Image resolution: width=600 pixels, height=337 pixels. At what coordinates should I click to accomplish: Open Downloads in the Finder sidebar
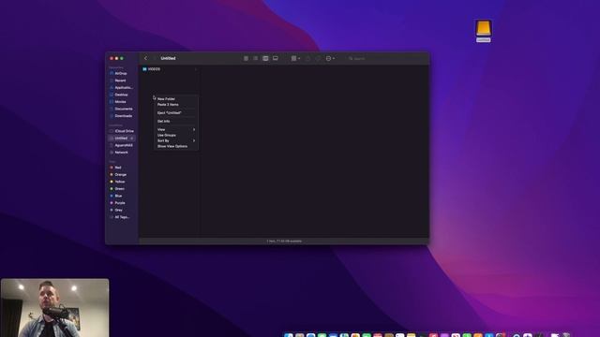[123, 116]
